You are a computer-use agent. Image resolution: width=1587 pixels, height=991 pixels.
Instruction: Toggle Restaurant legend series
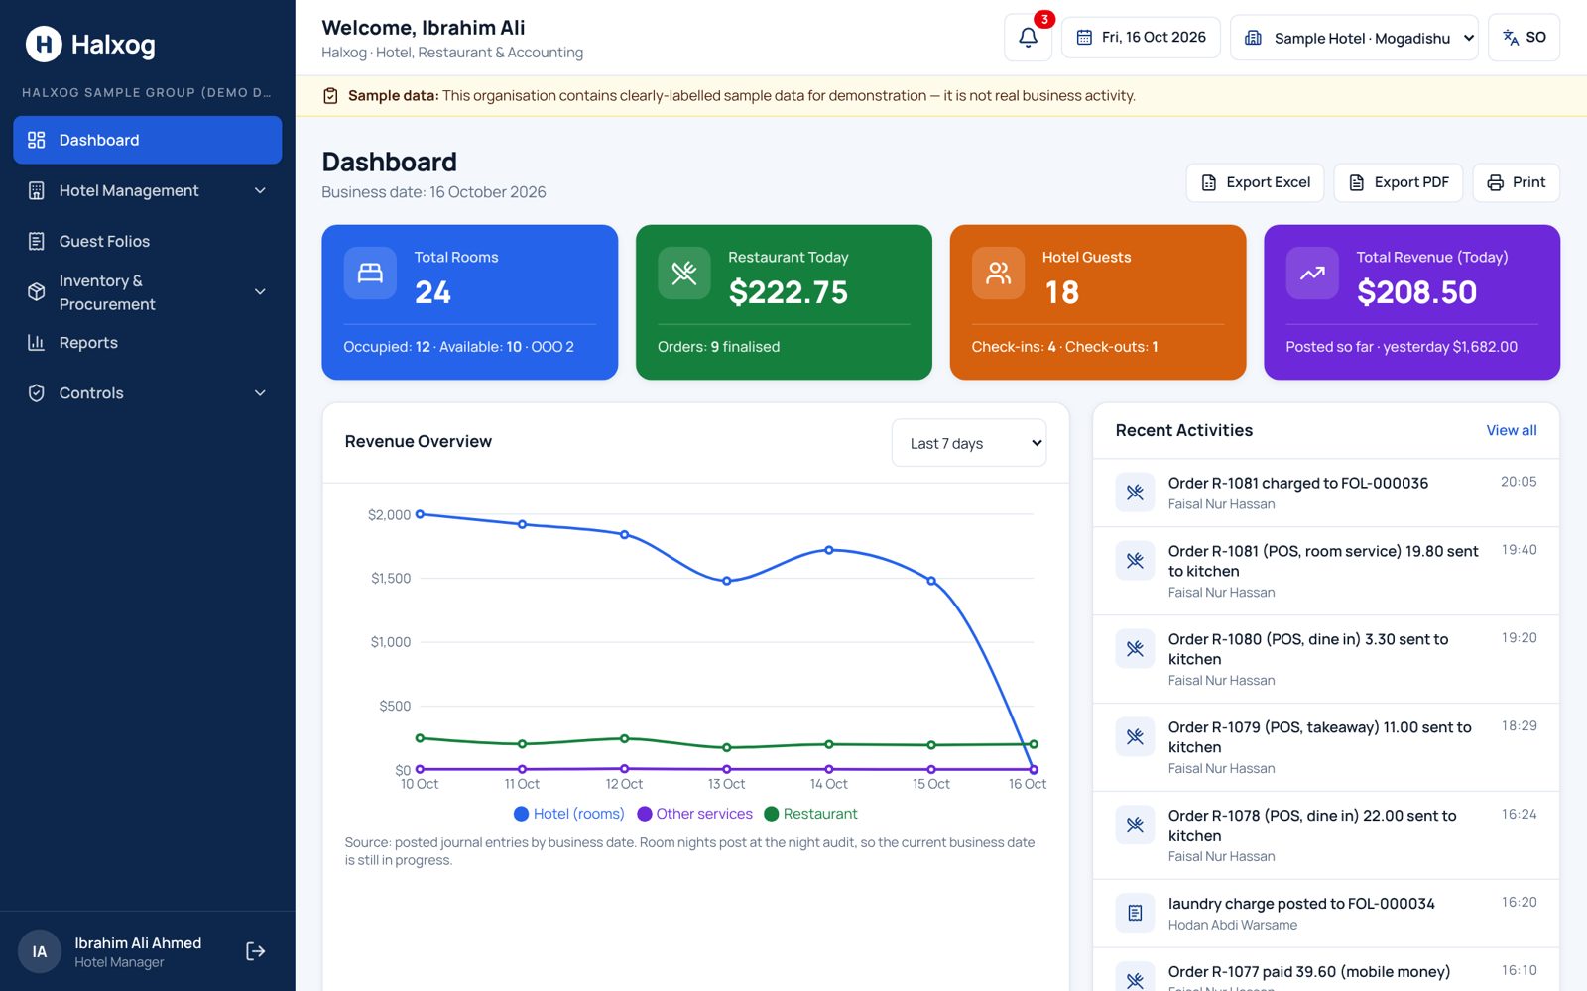pyautogui.click(x=810, y=814)
